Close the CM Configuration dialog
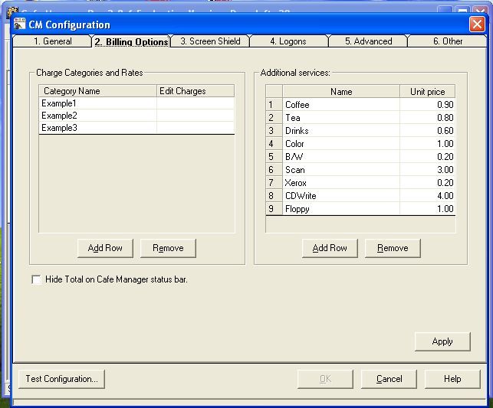Viewport: 493px width, 408px height. click(477, 24)
